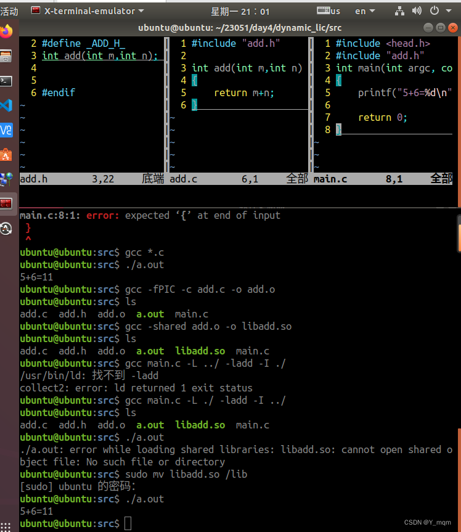Click 'gcc -shared add.o -o libadd.so' command

[208, 326]
